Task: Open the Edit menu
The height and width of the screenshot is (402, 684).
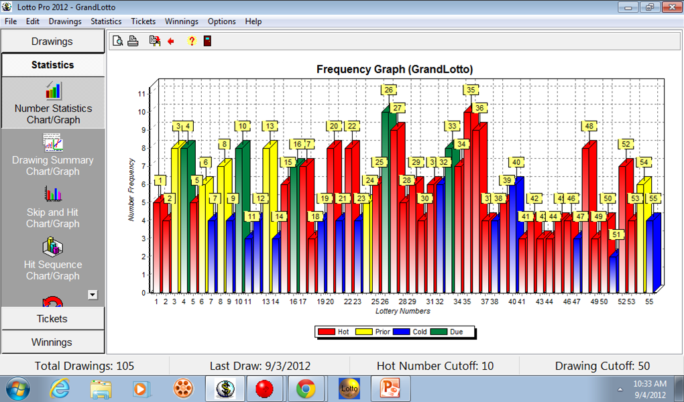Action: pos(33,21)
